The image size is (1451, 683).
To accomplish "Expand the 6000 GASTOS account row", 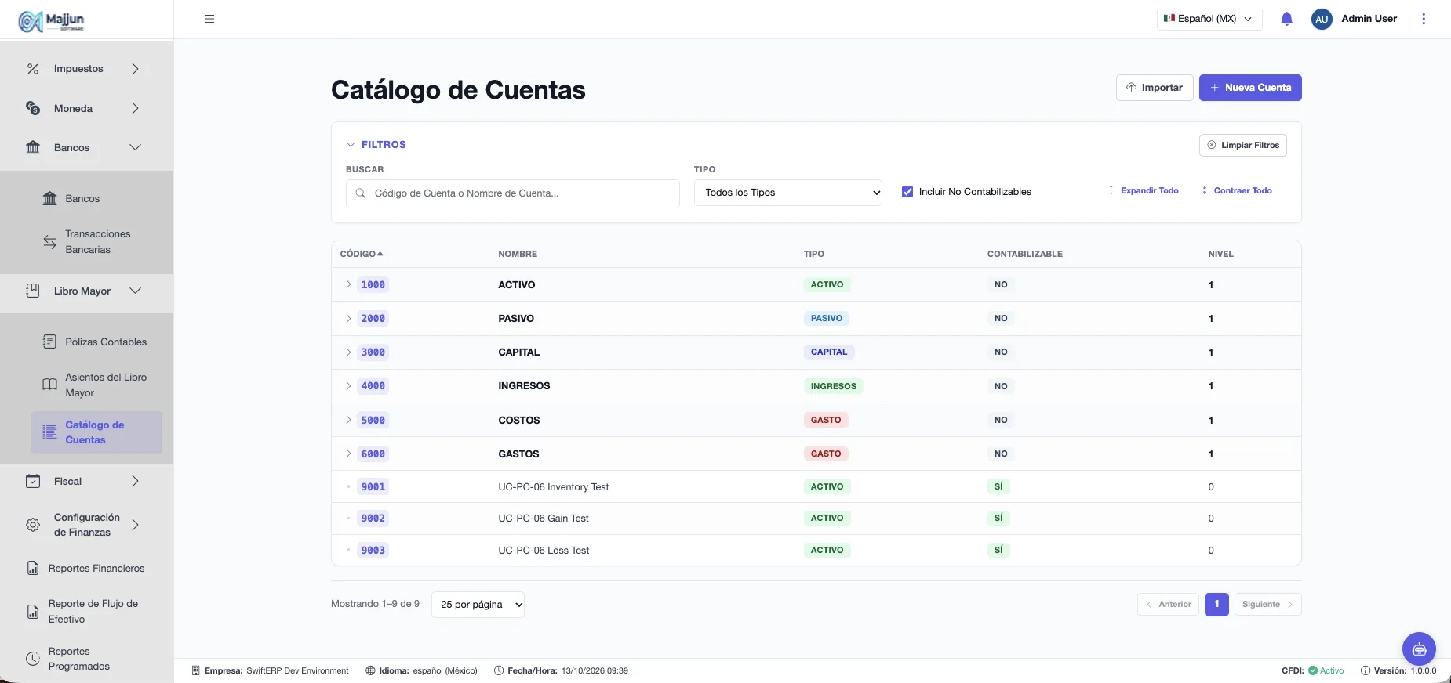I will (348, 454).
